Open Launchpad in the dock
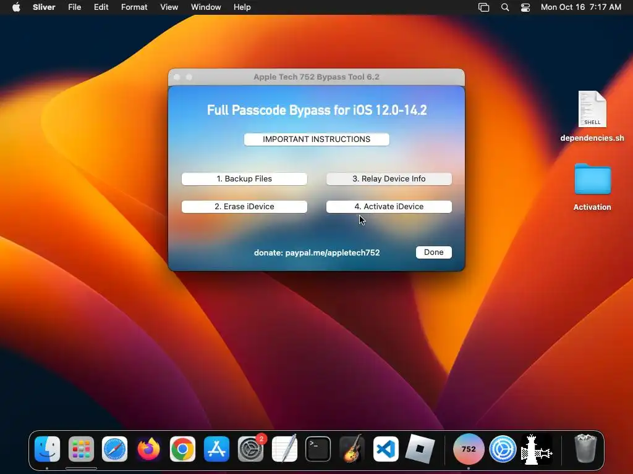 81,449
